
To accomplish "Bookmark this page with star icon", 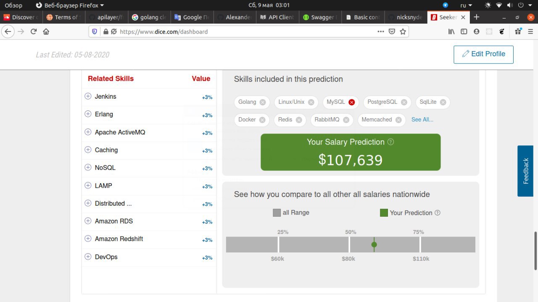I will pyautogui.click(x=403, y=32).
